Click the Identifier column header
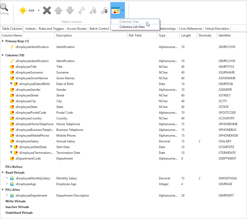247x219 pixels. point(232,35)
